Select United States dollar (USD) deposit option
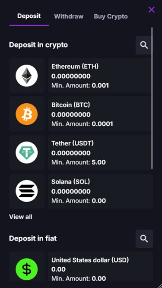The width and height of the screenshot is (162, 288). [81, 266]
